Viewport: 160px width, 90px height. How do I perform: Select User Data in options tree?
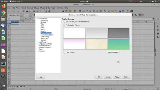click(x=44, y=20)
